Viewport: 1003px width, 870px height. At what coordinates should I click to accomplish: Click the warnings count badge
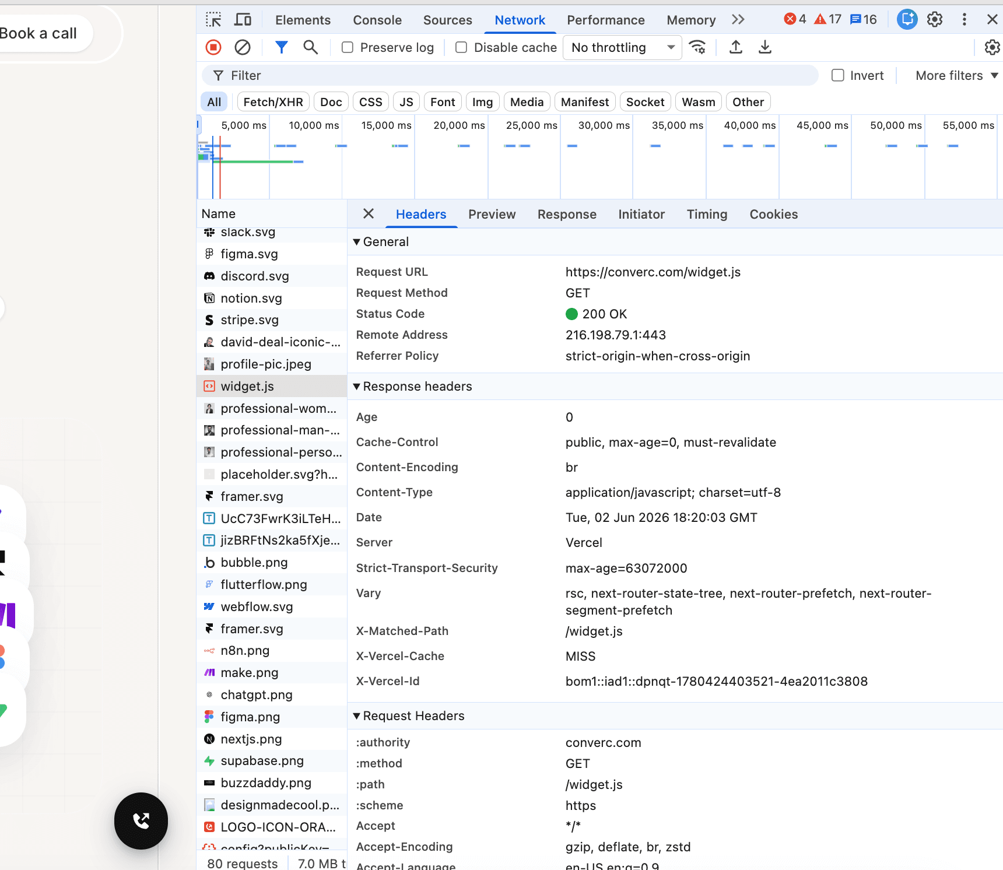[828, 20]
